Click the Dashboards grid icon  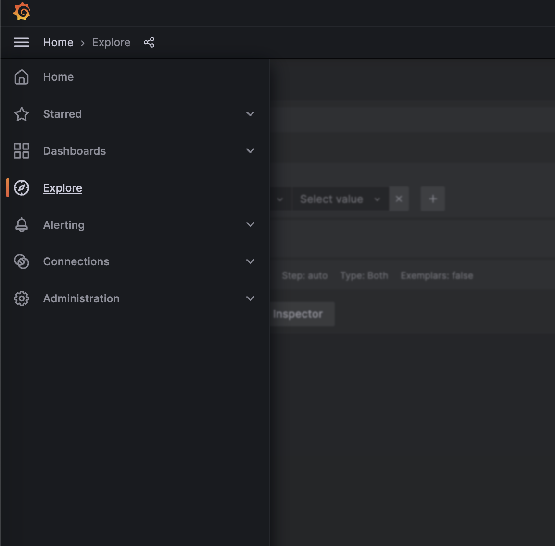(x=22, y=151)
